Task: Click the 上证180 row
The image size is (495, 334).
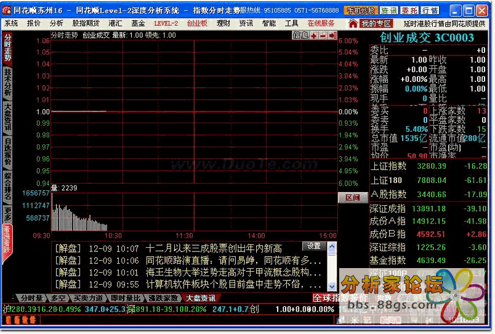Action: (429, 180)
